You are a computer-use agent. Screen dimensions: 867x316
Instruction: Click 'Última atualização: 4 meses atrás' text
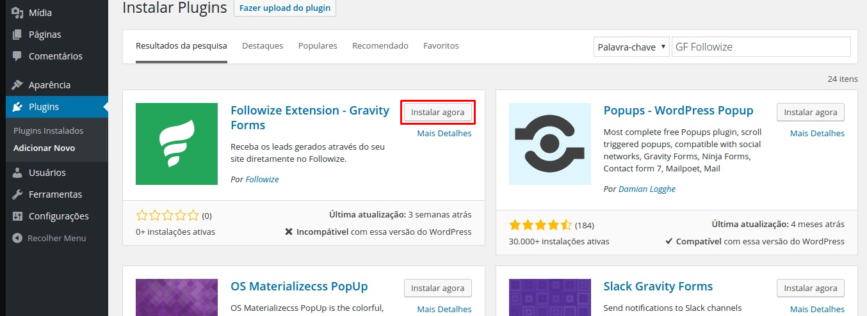point(778,225)
